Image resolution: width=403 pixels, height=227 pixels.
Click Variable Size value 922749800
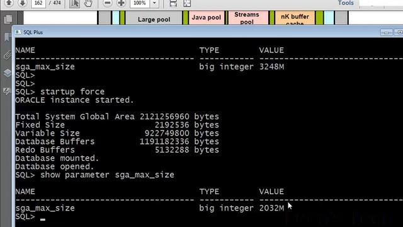pos(167,133)
